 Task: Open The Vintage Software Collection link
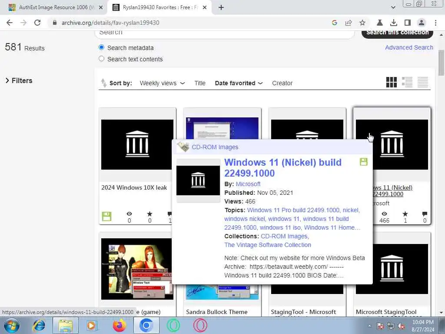click(x=268, y=245)
